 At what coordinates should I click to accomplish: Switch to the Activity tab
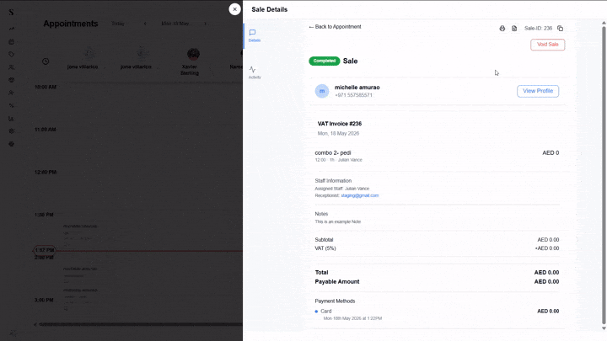(255, 72)
